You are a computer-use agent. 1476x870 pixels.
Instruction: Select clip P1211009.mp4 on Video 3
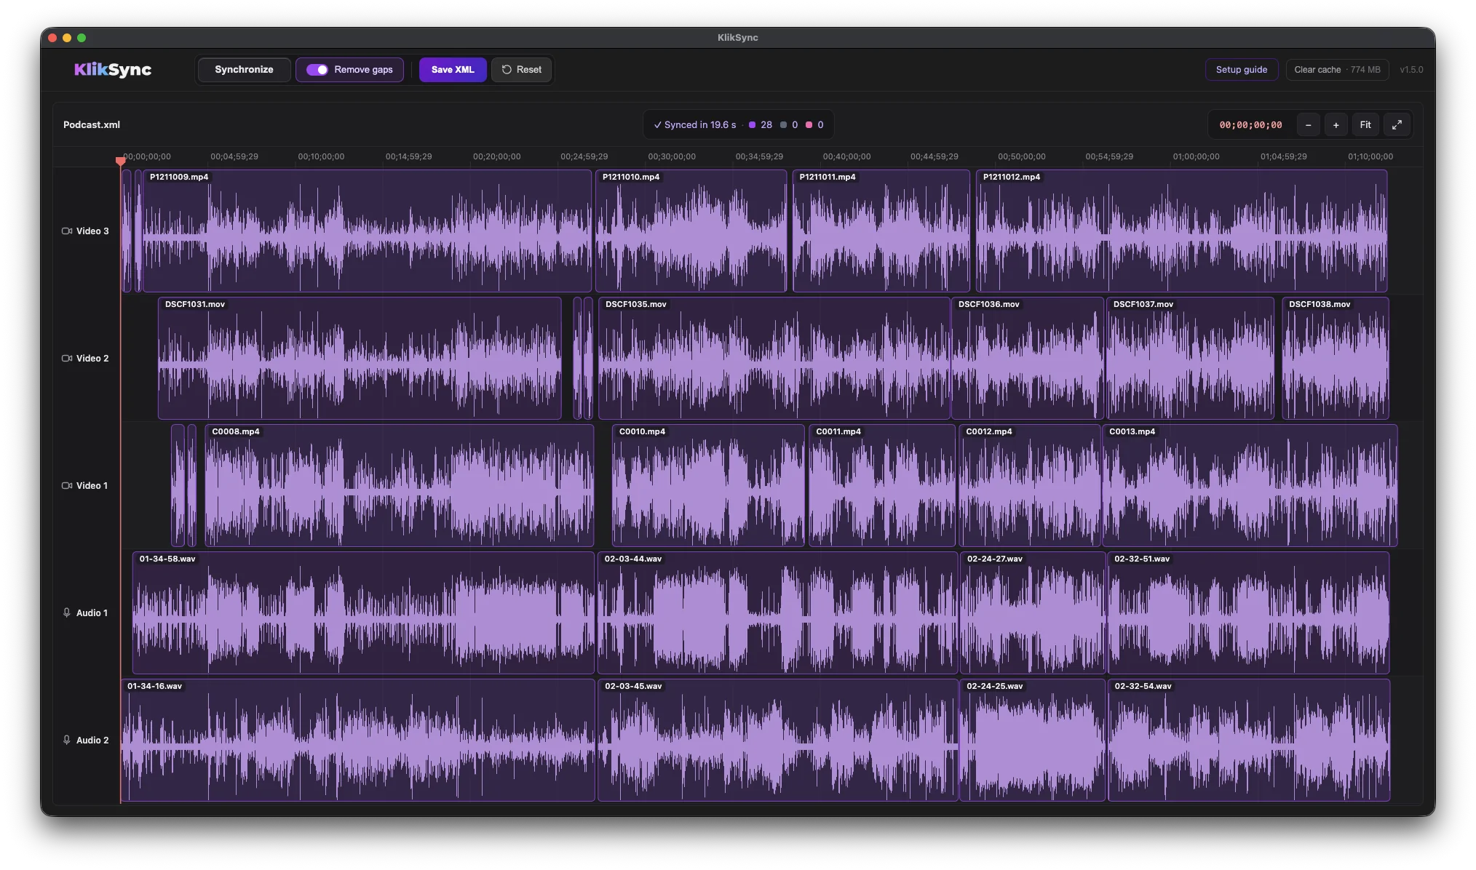(x=367, y=231)
